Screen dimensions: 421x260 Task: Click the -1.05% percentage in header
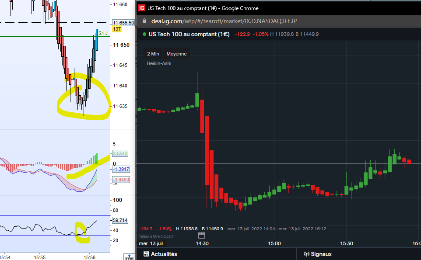[260, 35]
